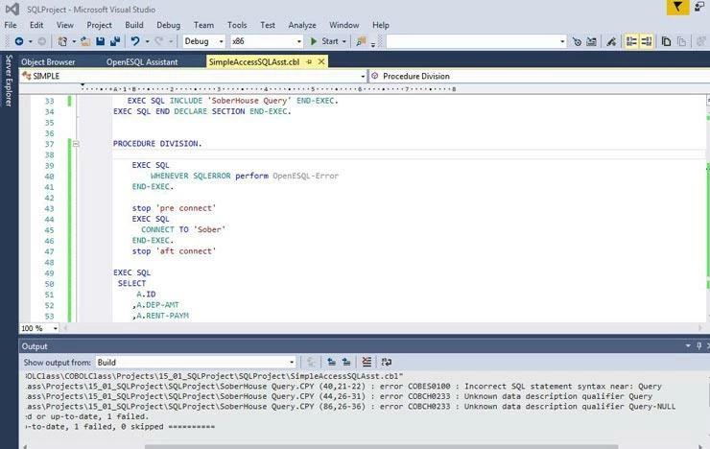
Task: Expand the Undo history dropdown arrow
Action: [x=147, y=41]
